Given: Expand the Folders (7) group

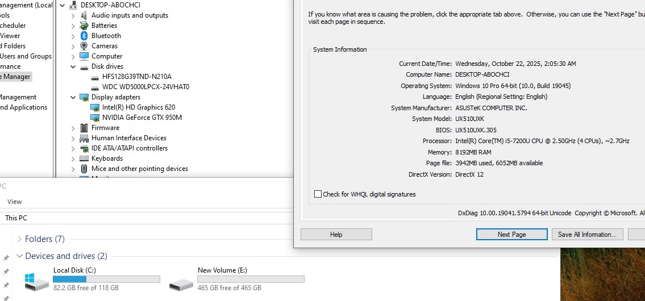Looking at the screenshot, I should point(20,239).
